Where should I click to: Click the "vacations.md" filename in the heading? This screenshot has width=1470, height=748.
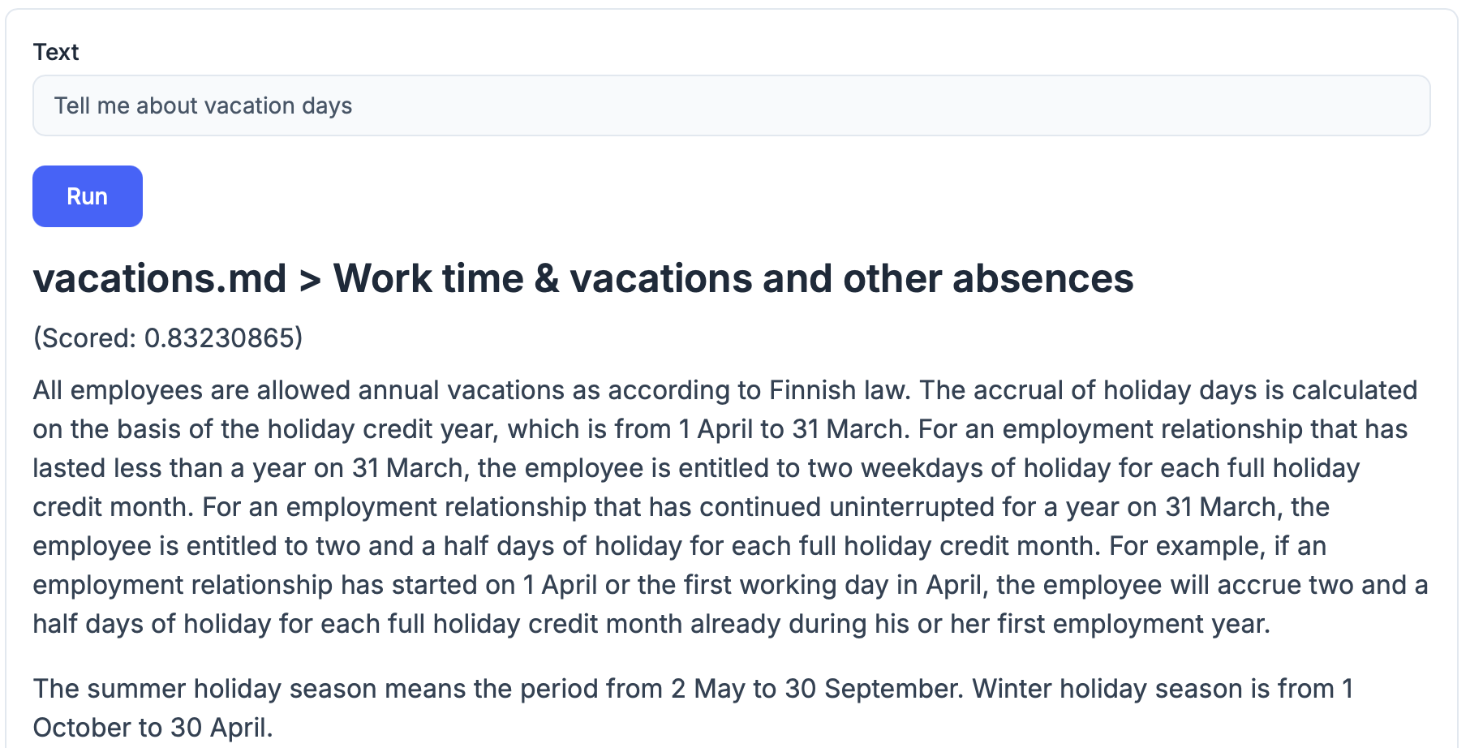click(x=160, y=279)
